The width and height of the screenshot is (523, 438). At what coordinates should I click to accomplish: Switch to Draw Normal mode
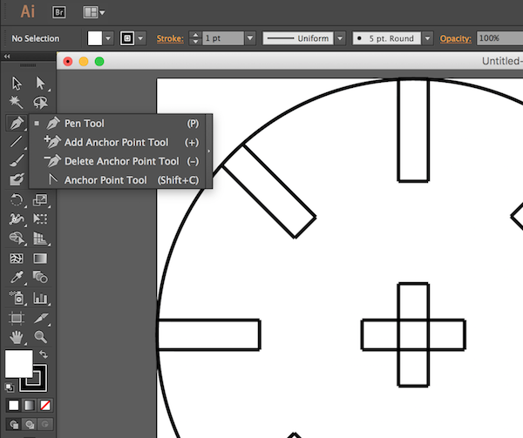point(14,424)
